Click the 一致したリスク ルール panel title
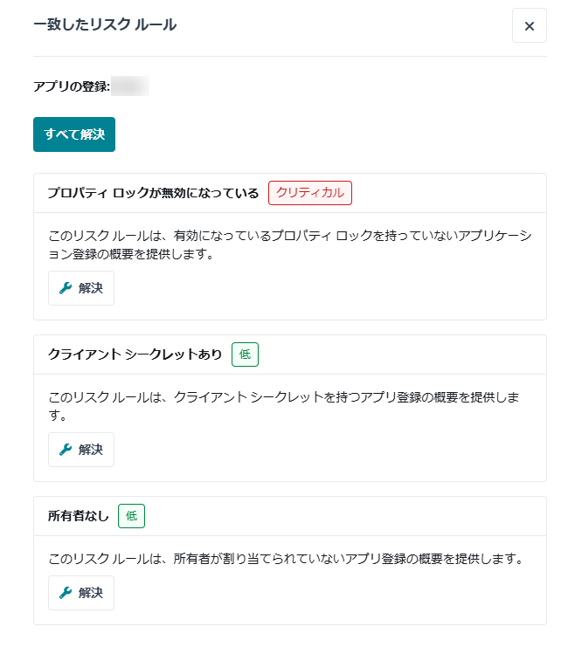The width and height of the screenshot is (568, 647). click(105, 24)
